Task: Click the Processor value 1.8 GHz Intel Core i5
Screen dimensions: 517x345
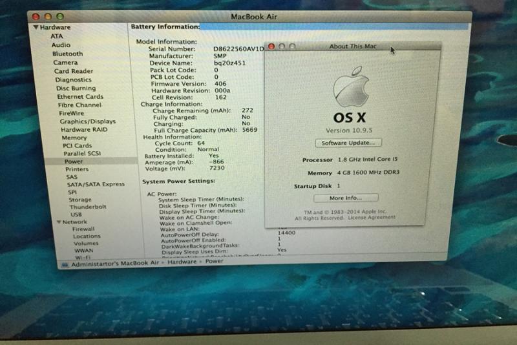Action: coord(368,159)
